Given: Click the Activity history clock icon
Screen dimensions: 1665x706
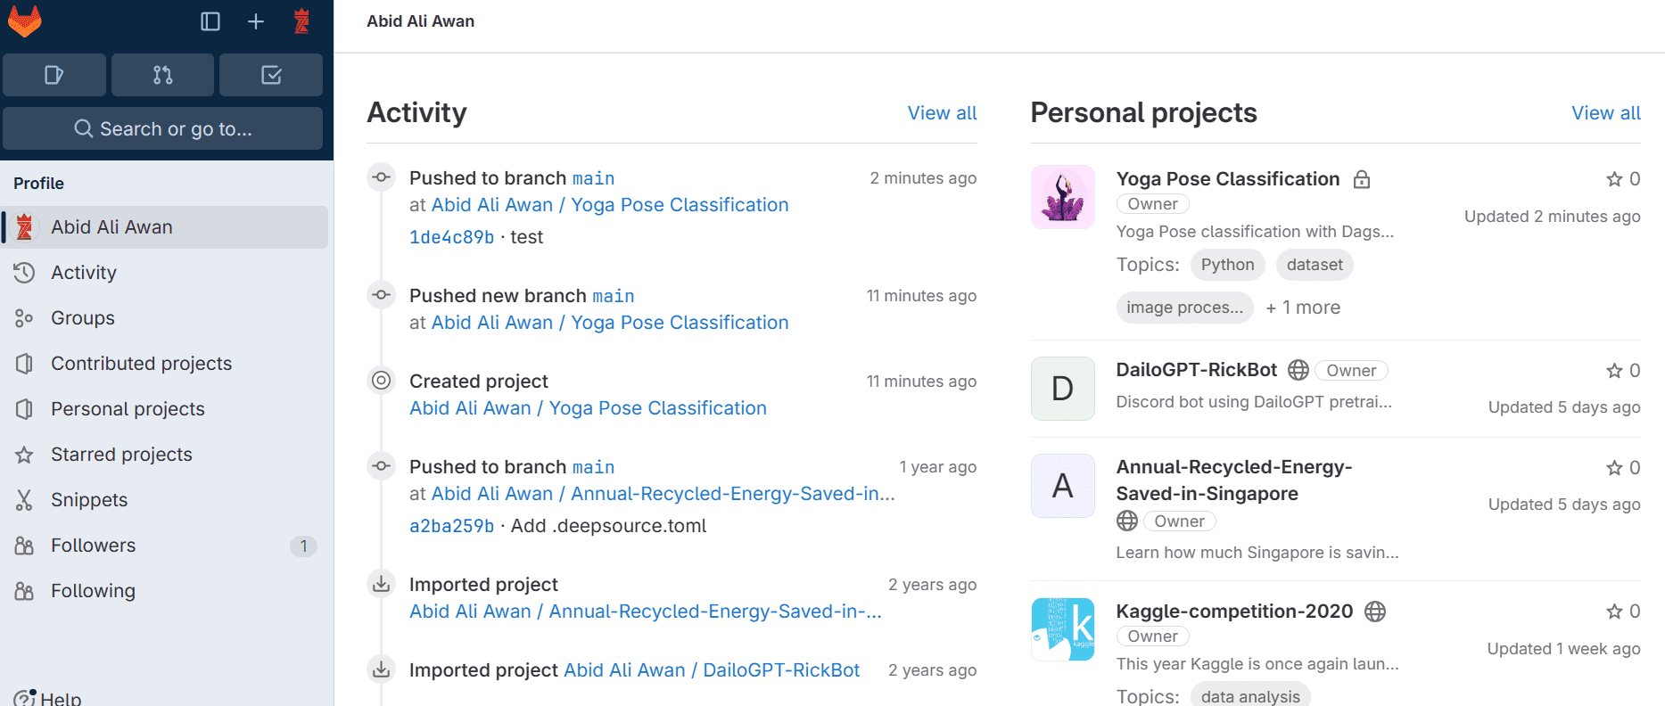Looking at the screenshot, I should click(x=24, y=273).
